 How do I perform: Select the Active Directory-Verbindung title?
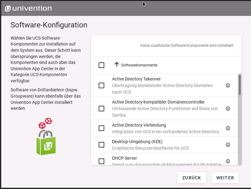139,125
